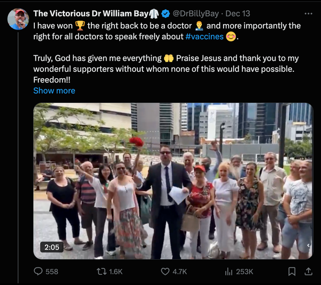Like the tweet with heart icon
This screenshot has height=285, width=321.
165,272
